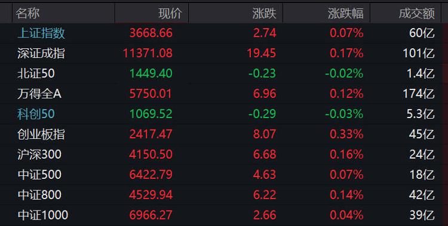Open the 科创50 index link
The height and width of the screenshot is (226, 448).
click(x=36, y=114)
